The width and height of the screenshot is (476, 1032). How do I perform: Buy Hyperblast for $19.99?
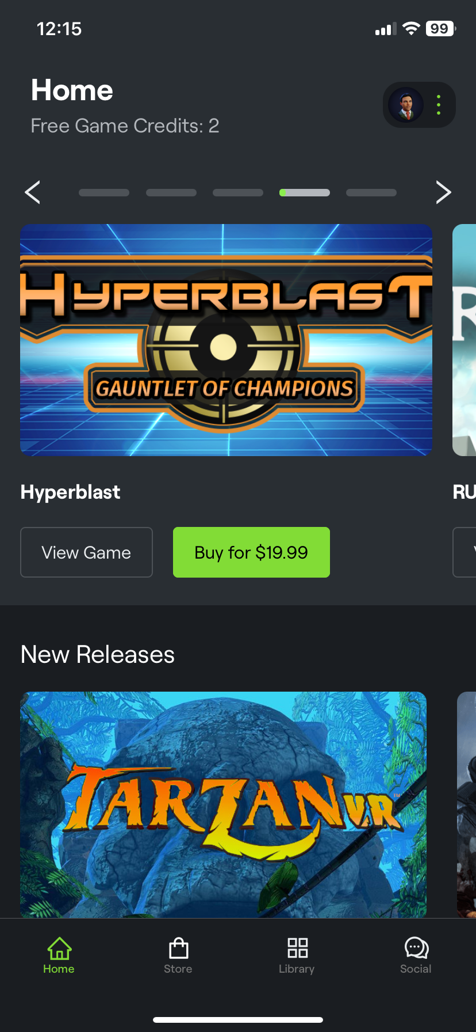(x=251, y=552)
